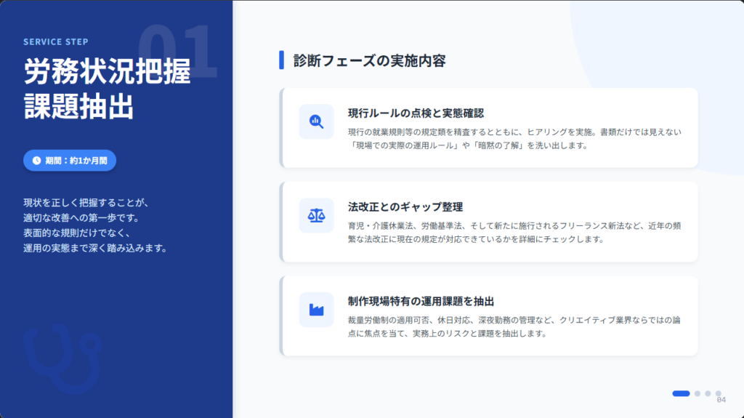Click the clock icon in the period badge
This screenshot has width=744, height=418.
(x=36, y=160)
